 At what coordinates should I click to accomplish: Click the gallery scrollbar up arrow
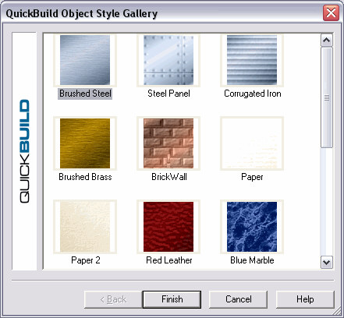(x=327, y=41)
